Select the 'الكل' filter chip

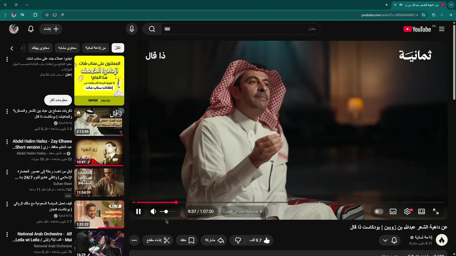[x=118, y=48]
